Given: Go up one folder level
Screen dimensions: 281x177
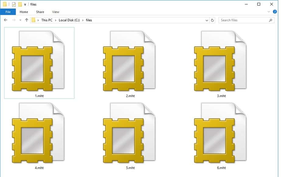Looking at the screenshot, I should click(x=27, y=20).
